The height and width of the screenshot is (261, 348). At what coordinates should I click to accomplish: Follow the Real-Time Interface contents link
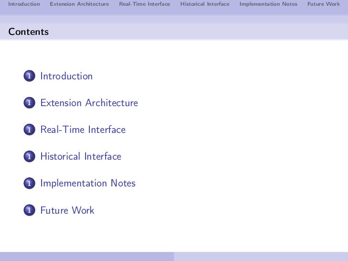83,130
